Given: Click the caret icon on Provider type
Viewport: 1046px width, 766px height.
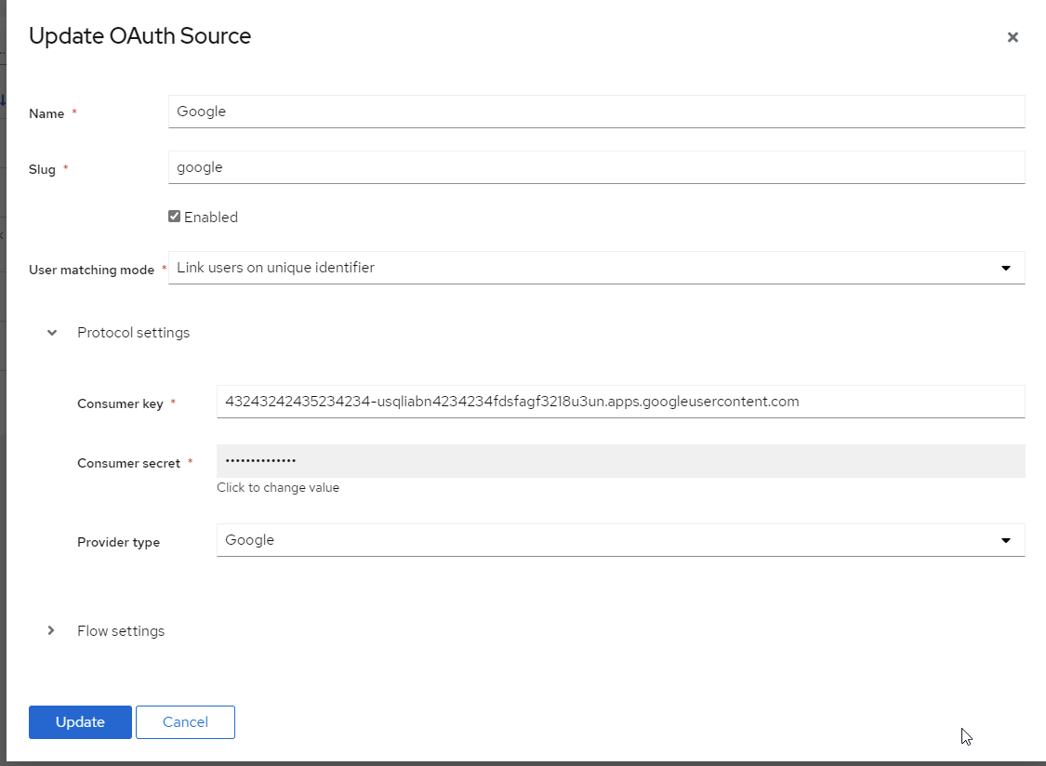Looking at the screenshot, I should pyautogui.click(x=1006, y=539).
